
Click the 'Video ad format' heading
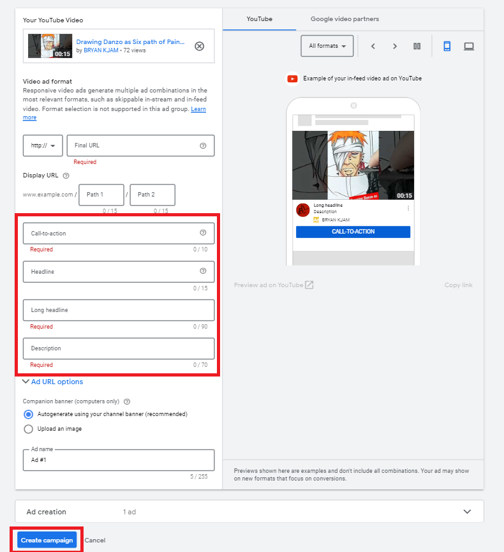[47, 81]
